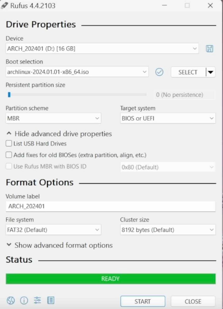Image resolution: width=223 pixels, height=309 pixels.
Task: Save disk image using the floppy icon
Action: [x=210, y=49]
